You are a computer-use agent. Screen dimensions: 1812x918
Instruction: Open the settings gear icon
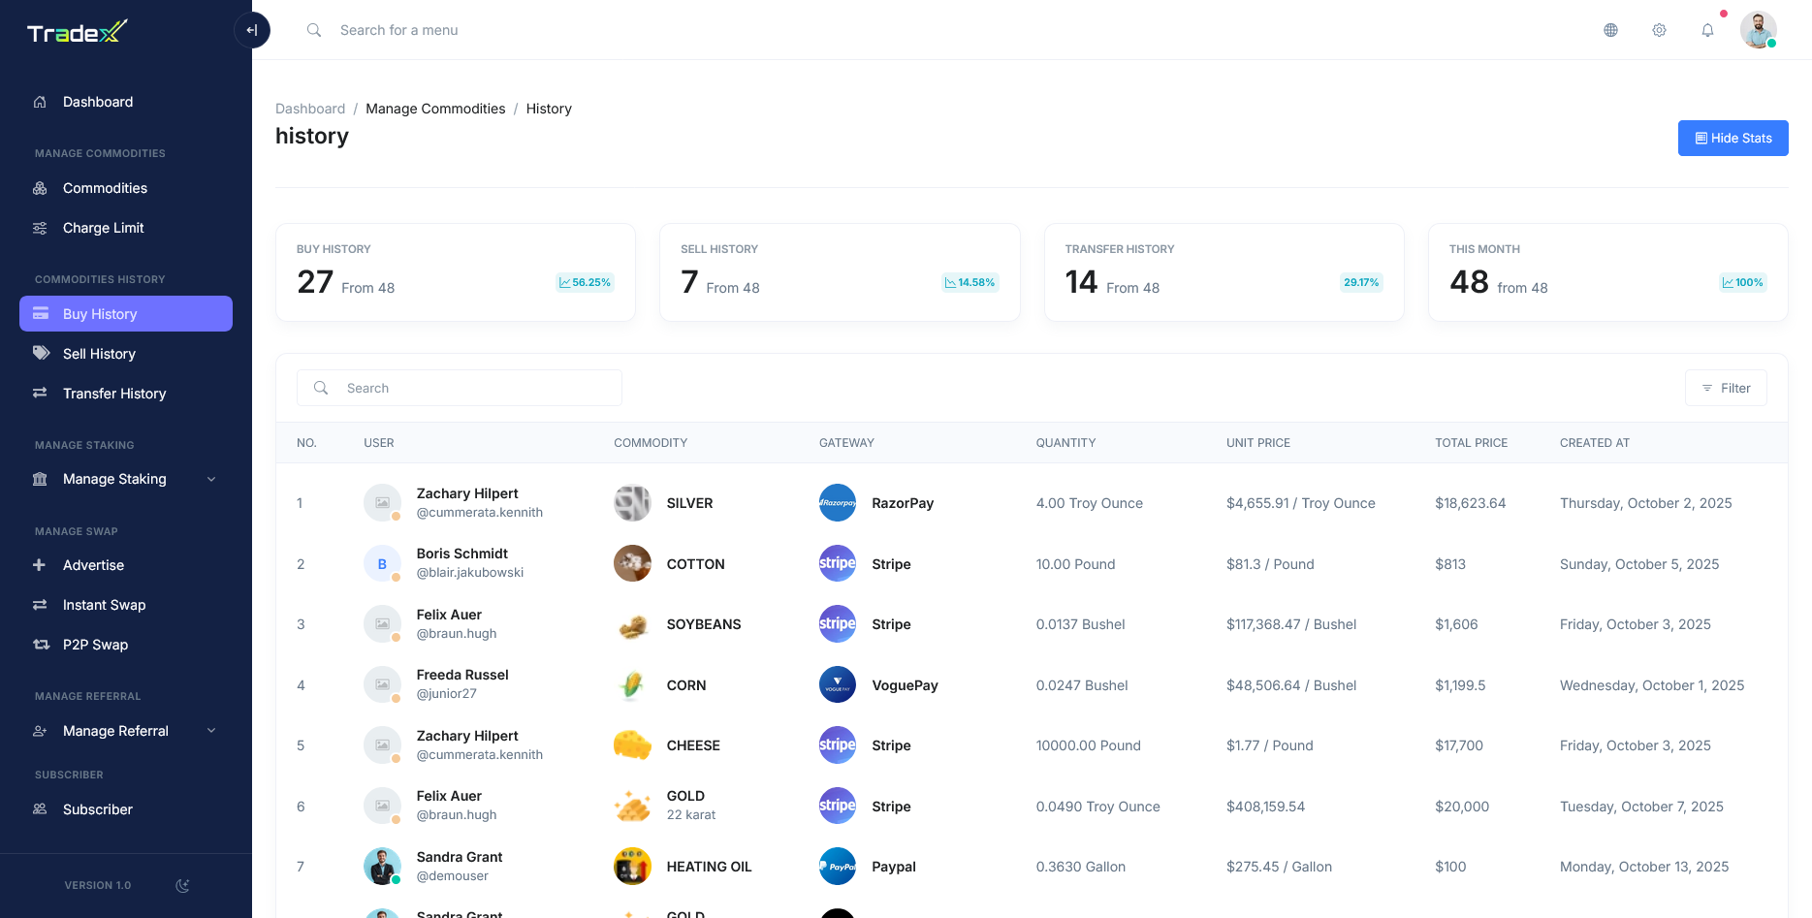tap(1659, 30)
